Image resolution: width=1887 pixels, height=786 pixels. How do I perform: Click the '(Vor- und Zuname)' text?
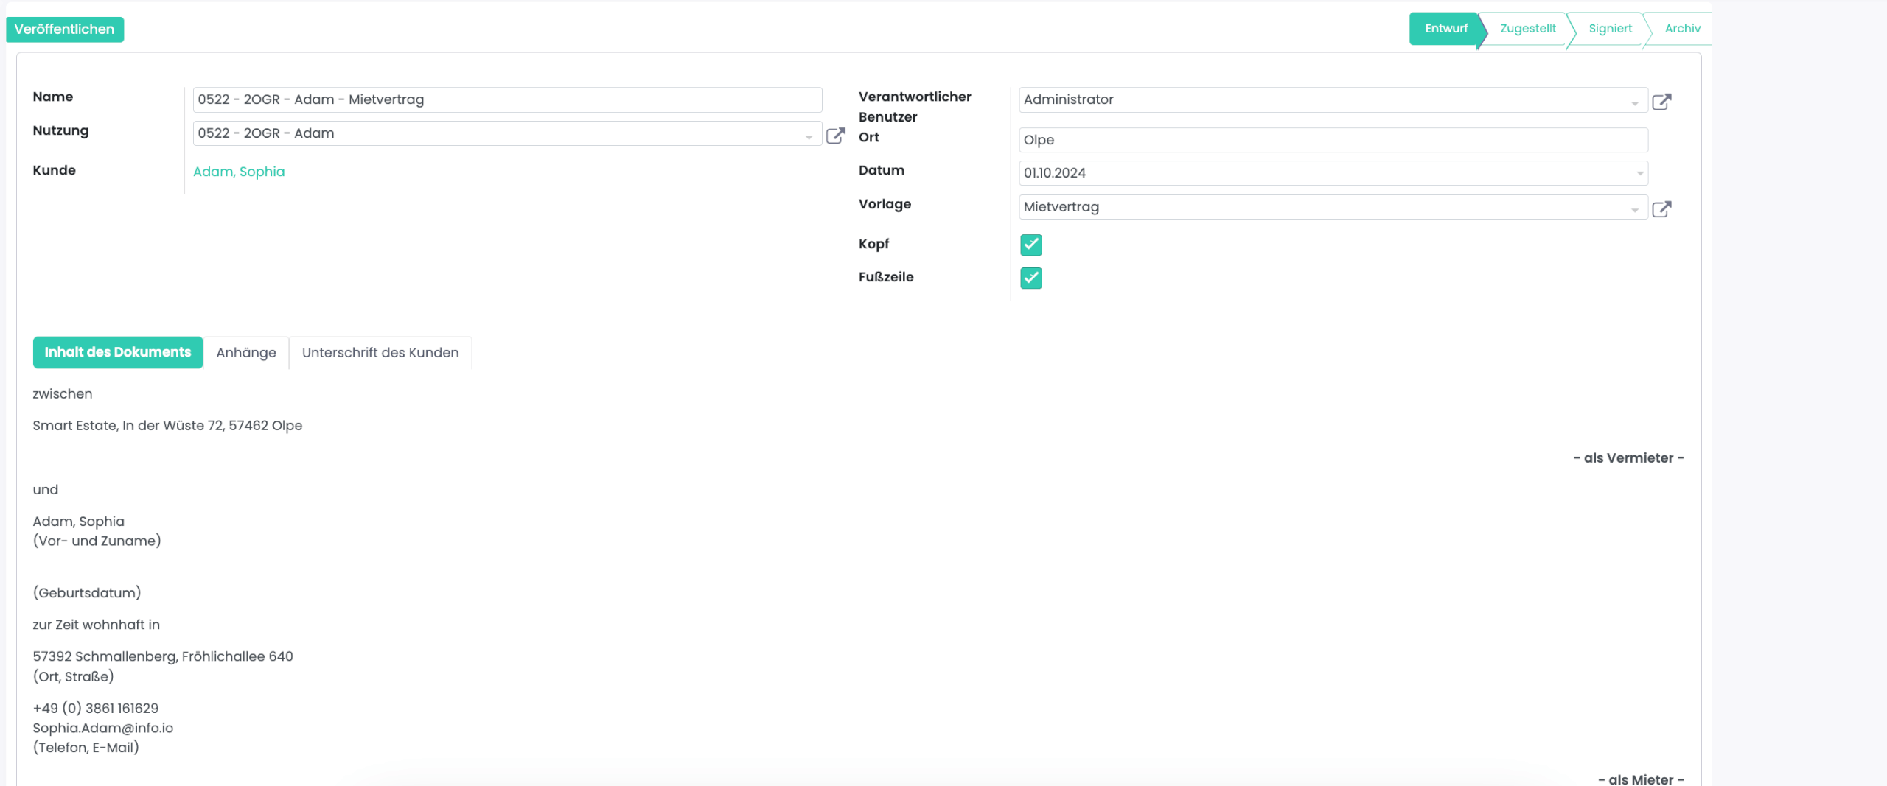(x=97, y=541)
